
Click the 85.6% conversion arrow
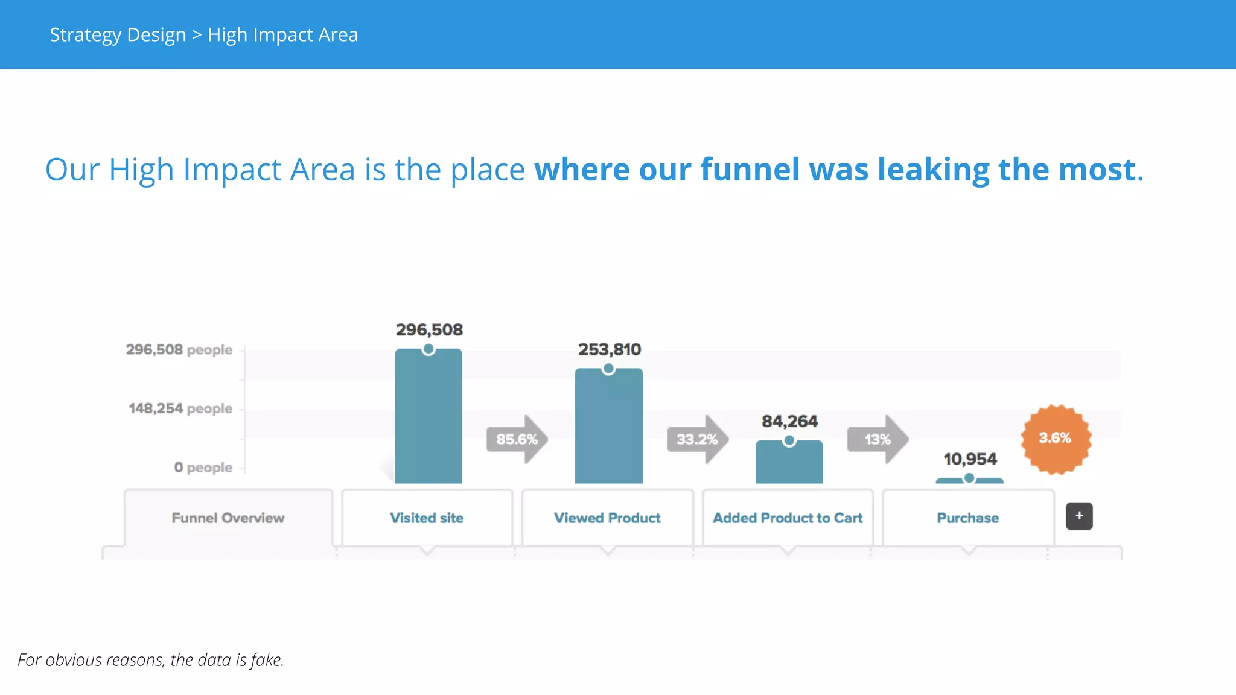point(517,439)
